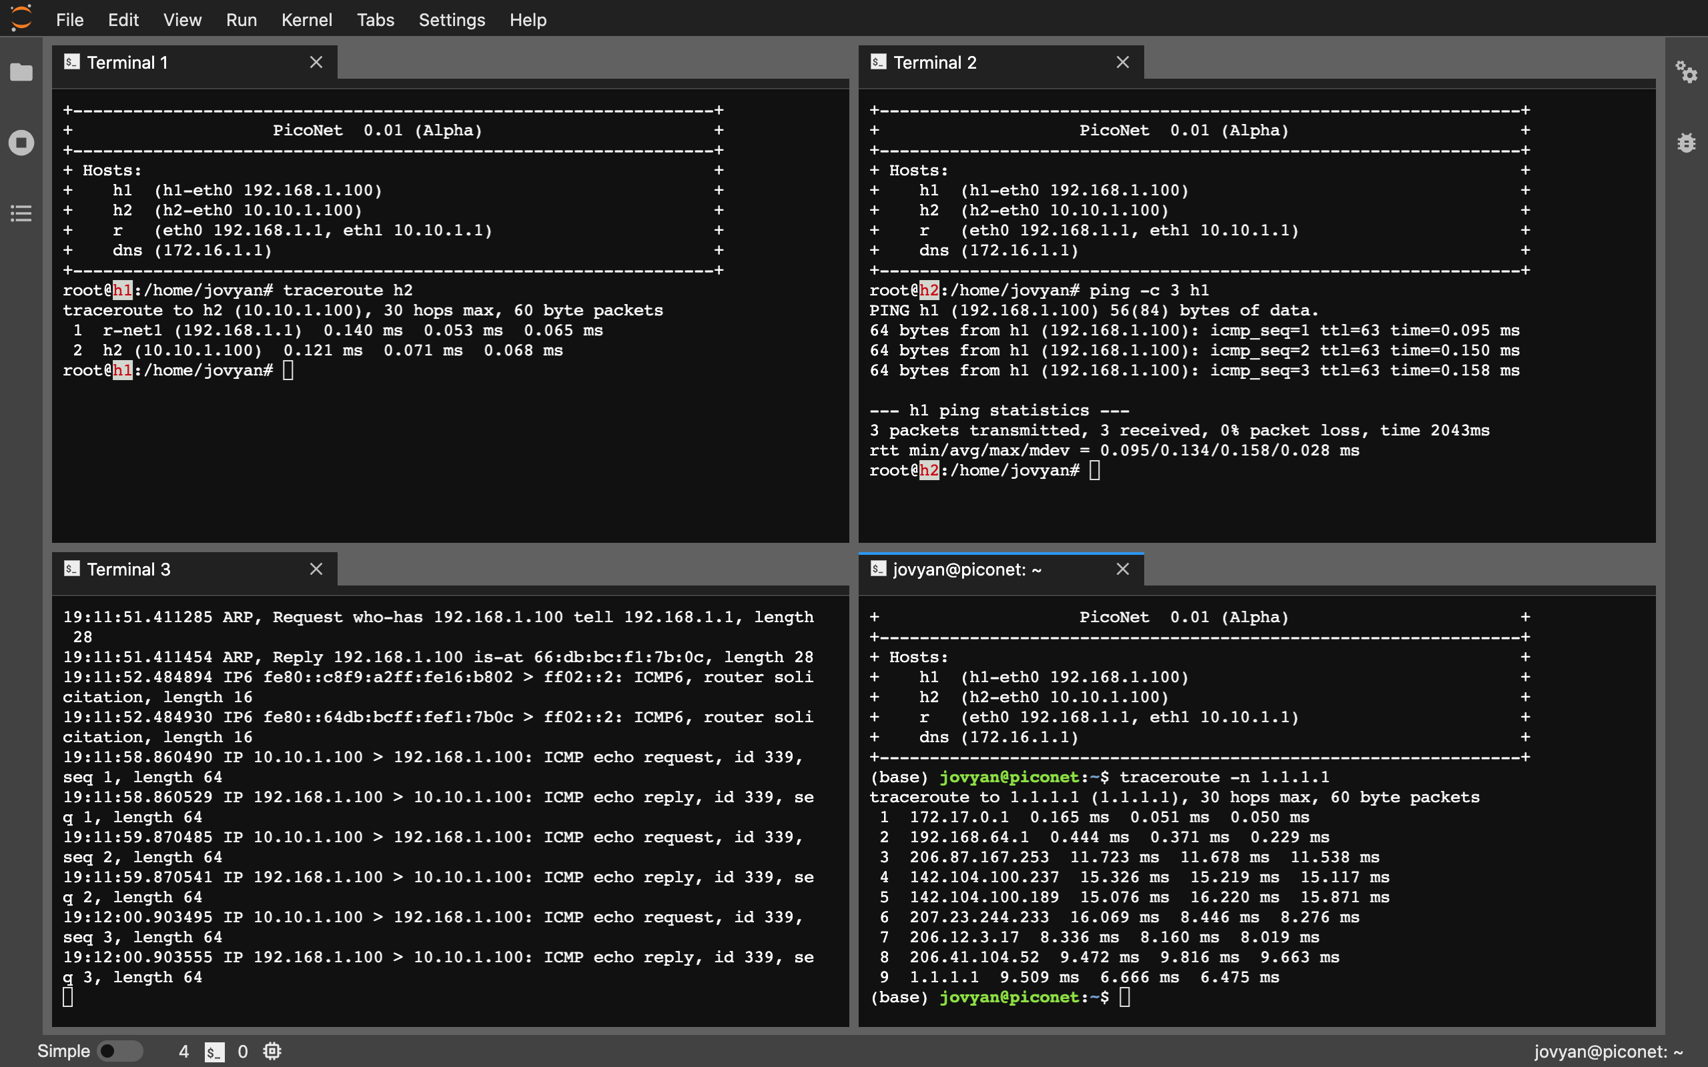Open the file browser sidebar
The height and width of the screenshot is (1067, 1708).
pos(21,72)
